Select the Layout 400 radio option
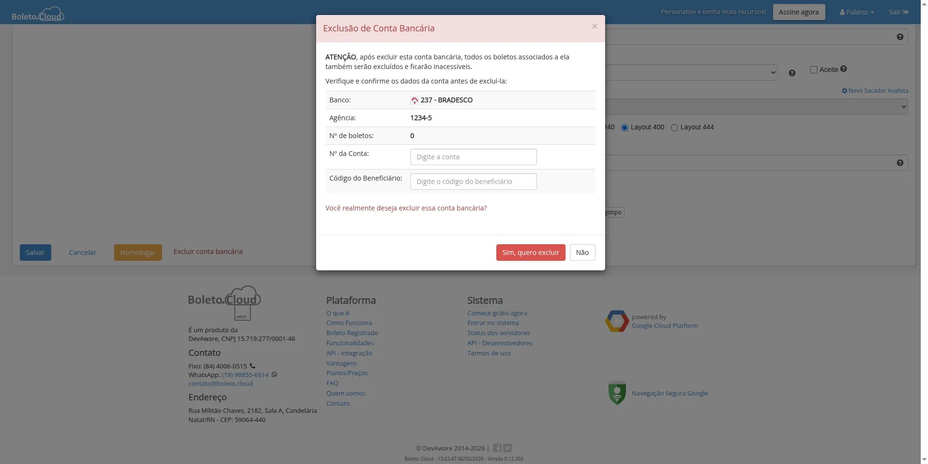This screenshot has height=464, width=928. click(624, 127)
